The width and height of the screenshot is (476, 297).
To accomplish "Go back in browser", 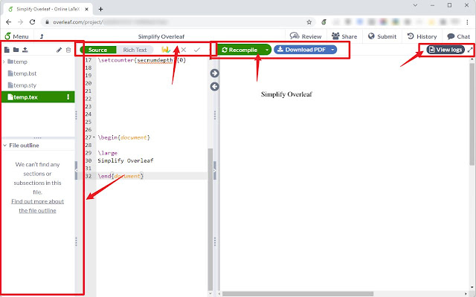I will click(8, 22).
